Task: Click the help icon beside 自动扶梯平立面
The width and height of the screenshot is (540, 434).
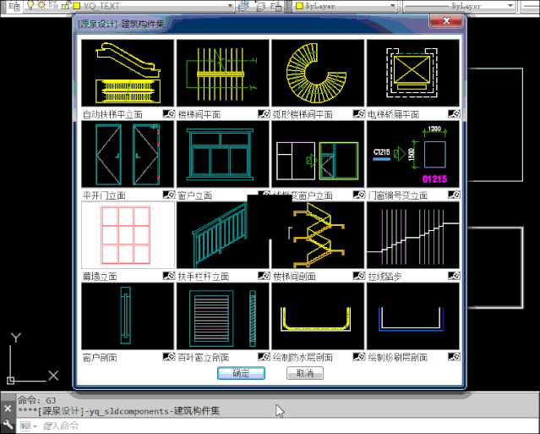Action: point(169,113)
